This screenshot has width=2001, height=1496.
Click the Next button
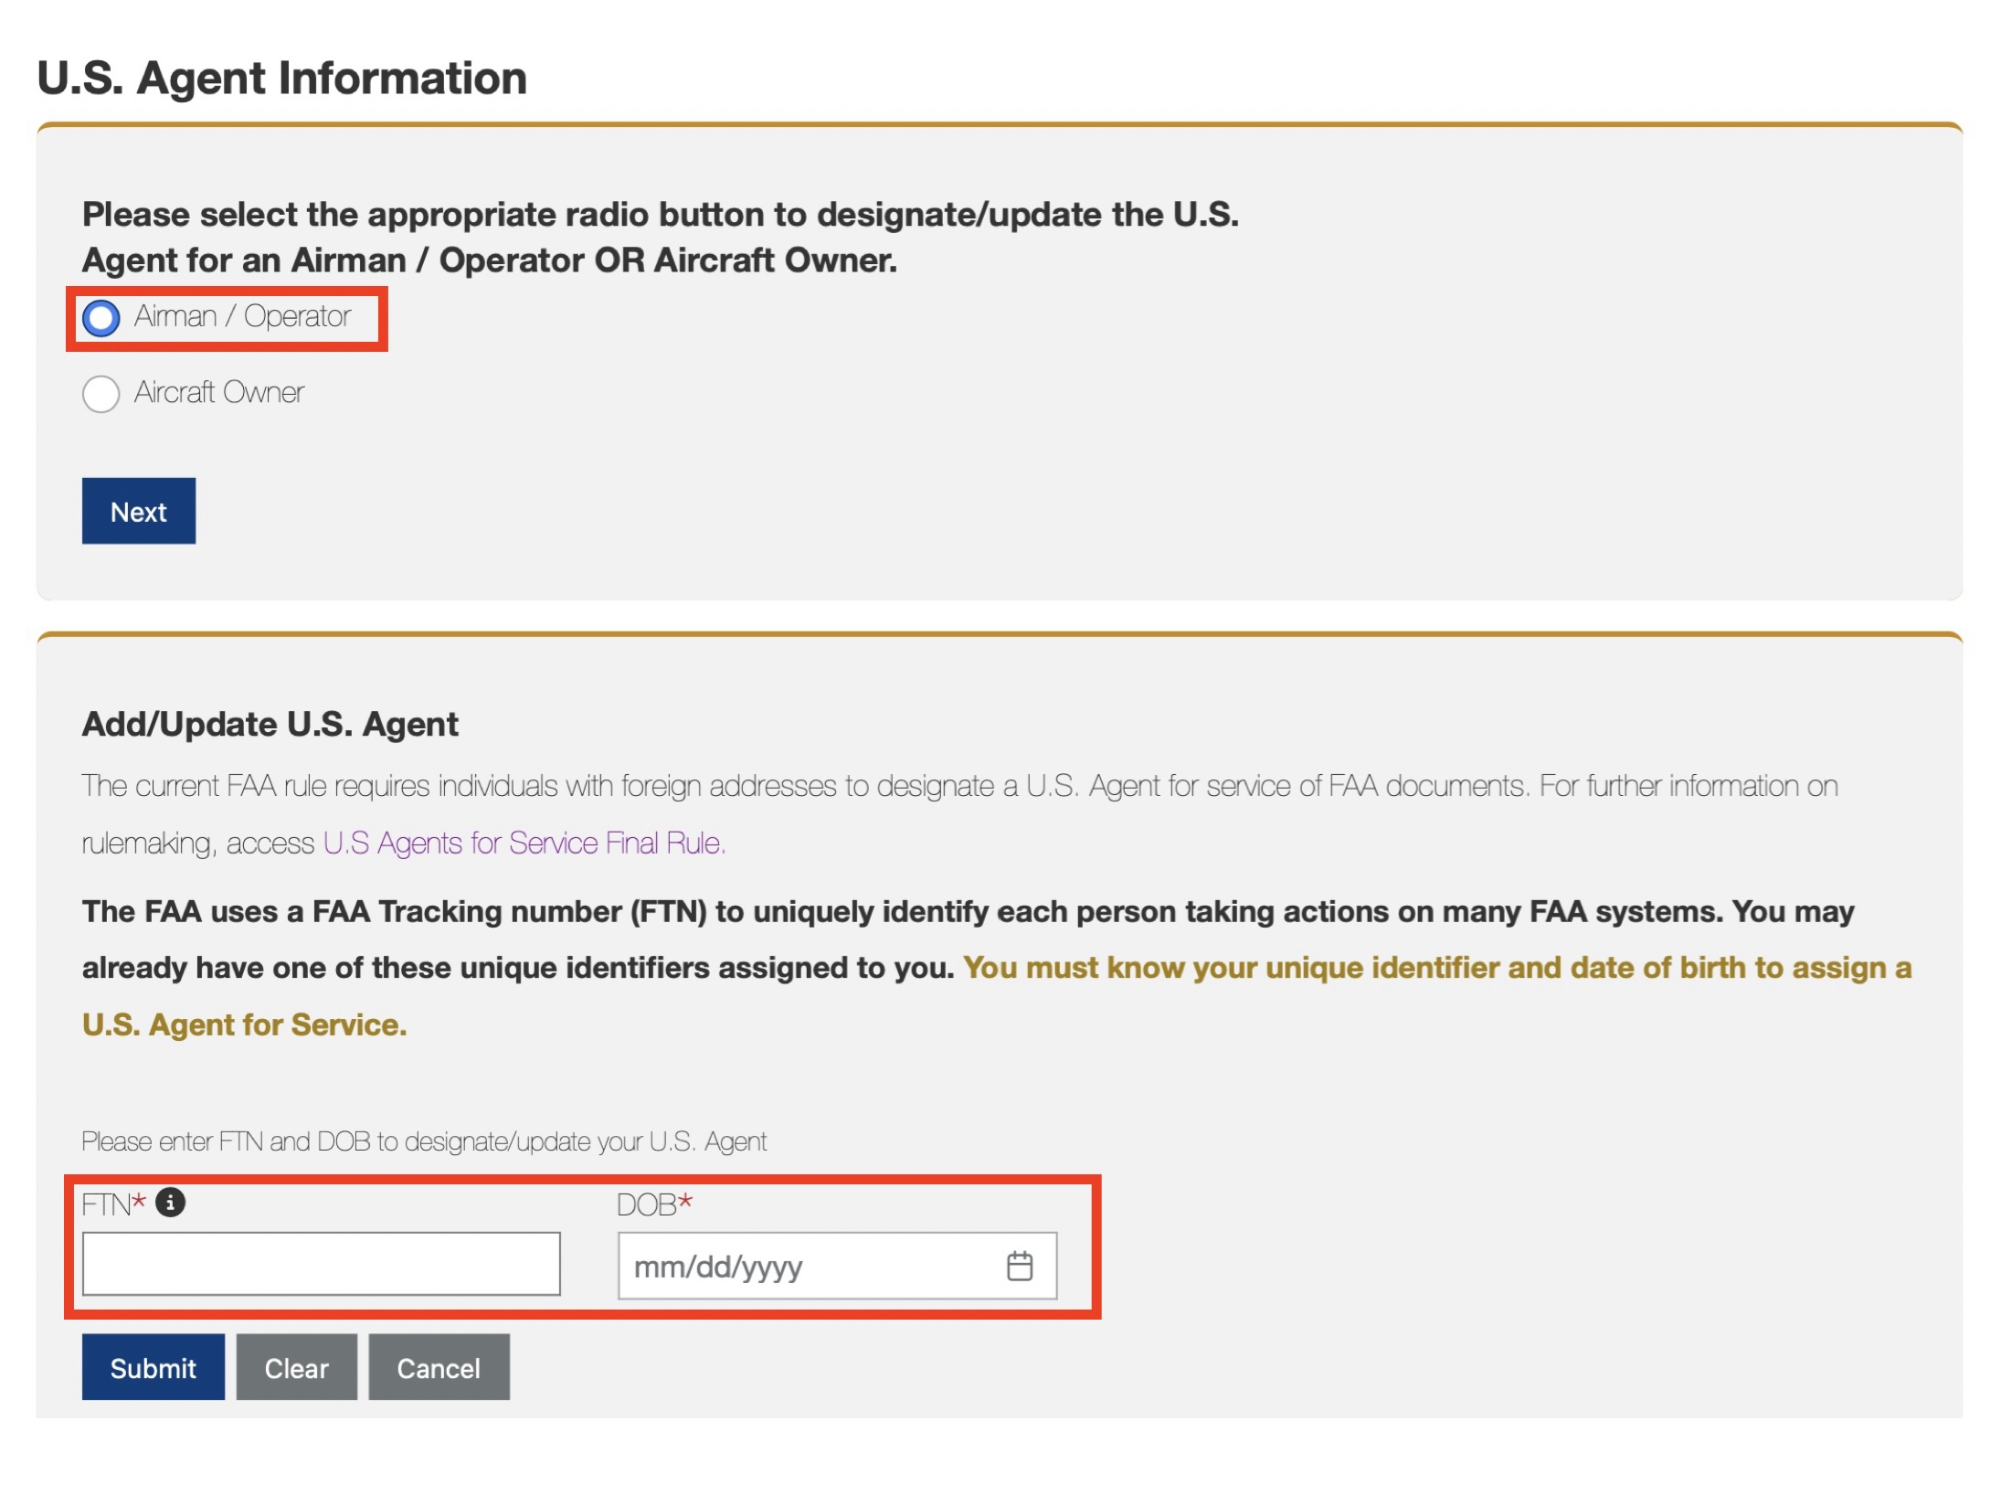[137, 512]
